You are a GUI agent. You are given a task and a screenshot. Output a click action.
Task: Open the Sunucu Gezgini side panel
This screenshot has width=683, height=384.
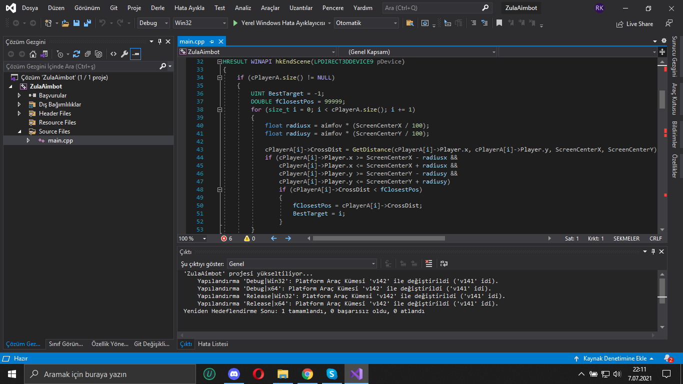click(674, 55)
